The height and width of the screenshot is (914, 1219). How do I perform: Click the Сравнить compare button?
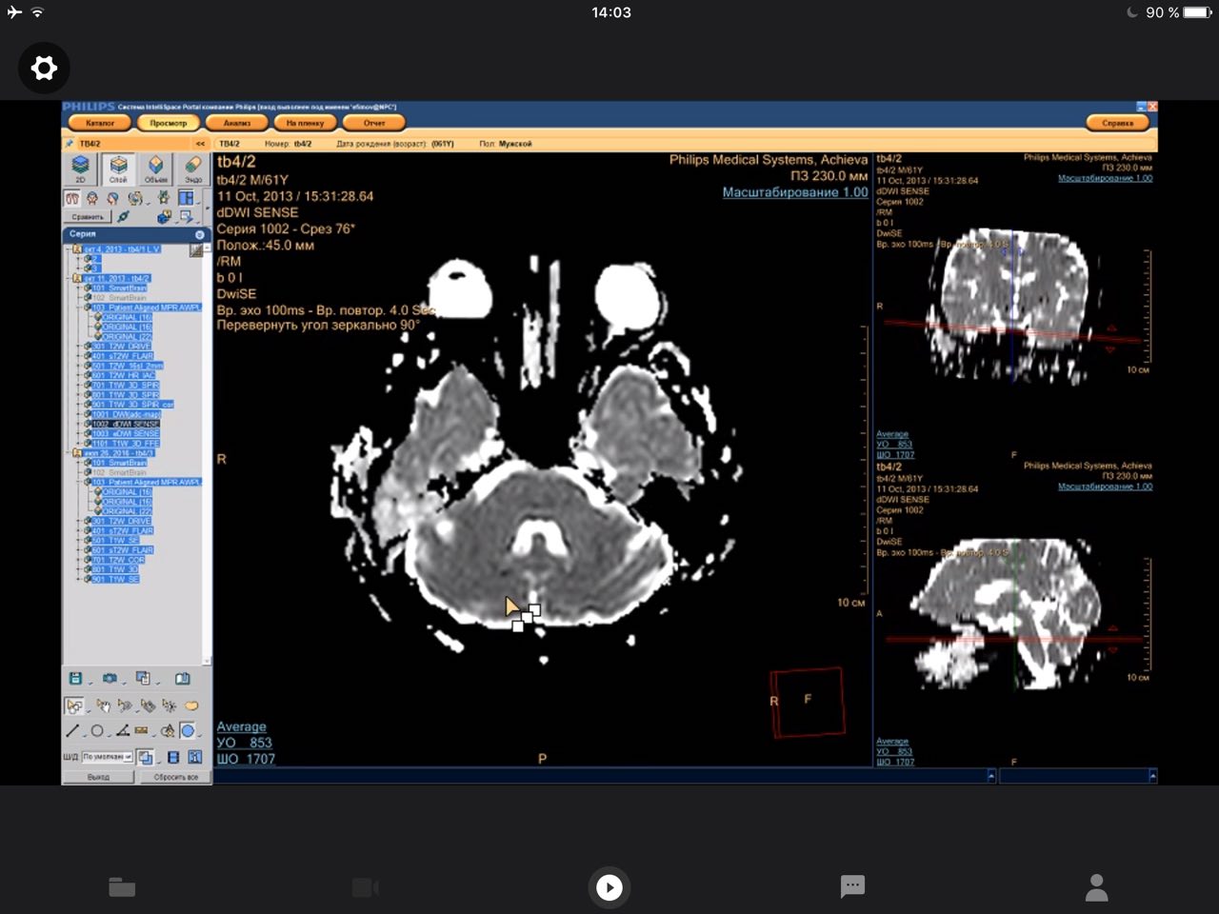pos(87,217)
